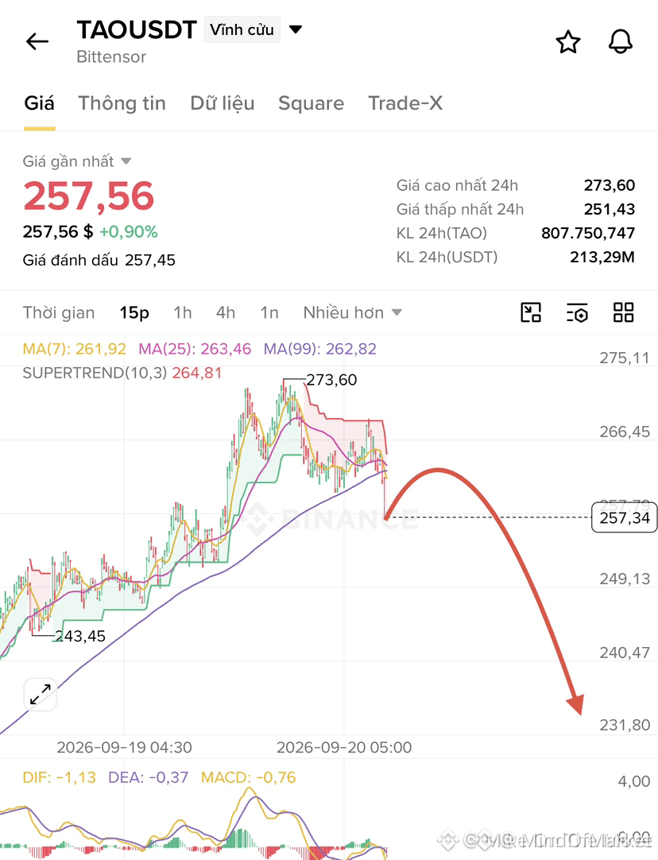Open the four-square grid layout icon
This screenshot has height=860, width=658.
(624, 312)
